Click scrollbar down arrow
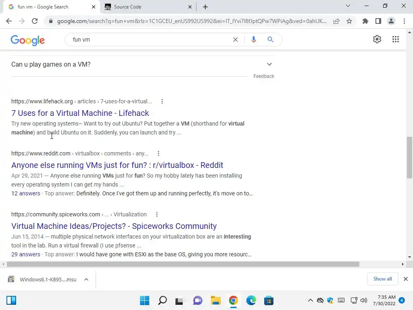This screenshot has height=310, width=413. pyautogui.click(x=409, y=257)
